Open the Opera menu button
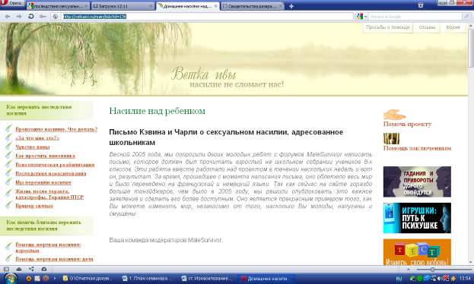This screenshot has height=284, width=474. [12, 3]
